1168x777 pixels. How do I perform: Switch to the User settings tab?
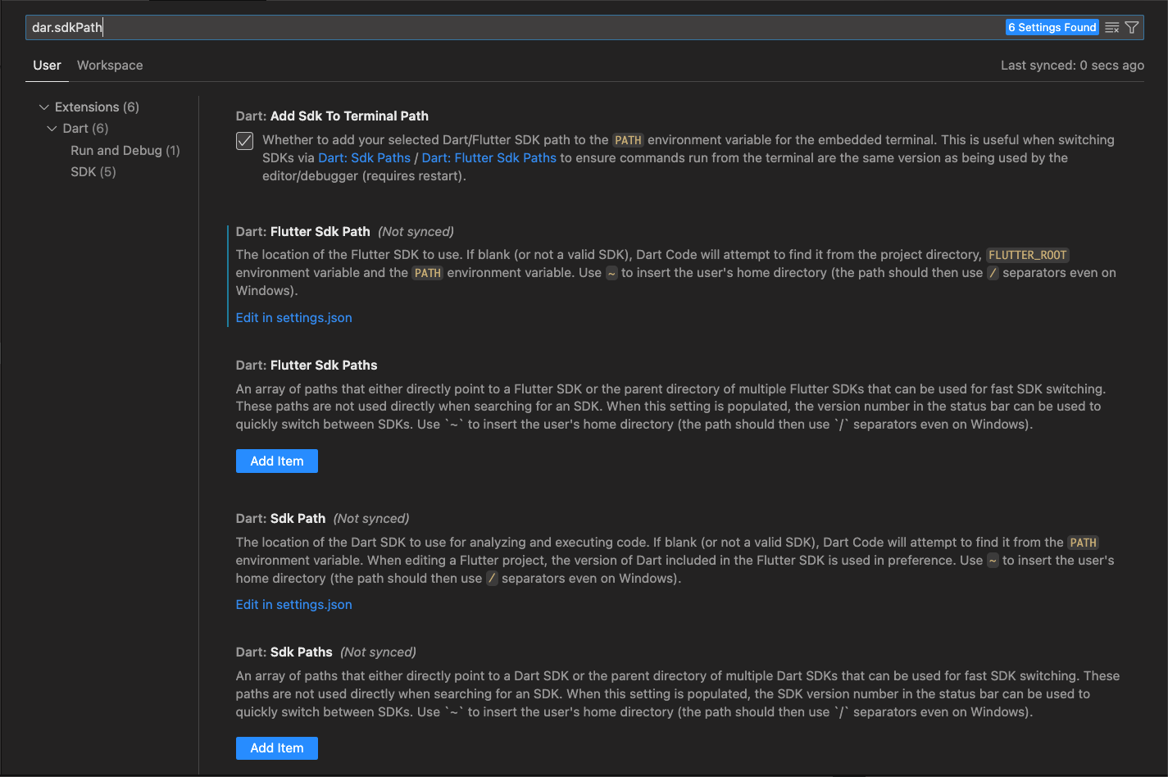tap(47, 66)
